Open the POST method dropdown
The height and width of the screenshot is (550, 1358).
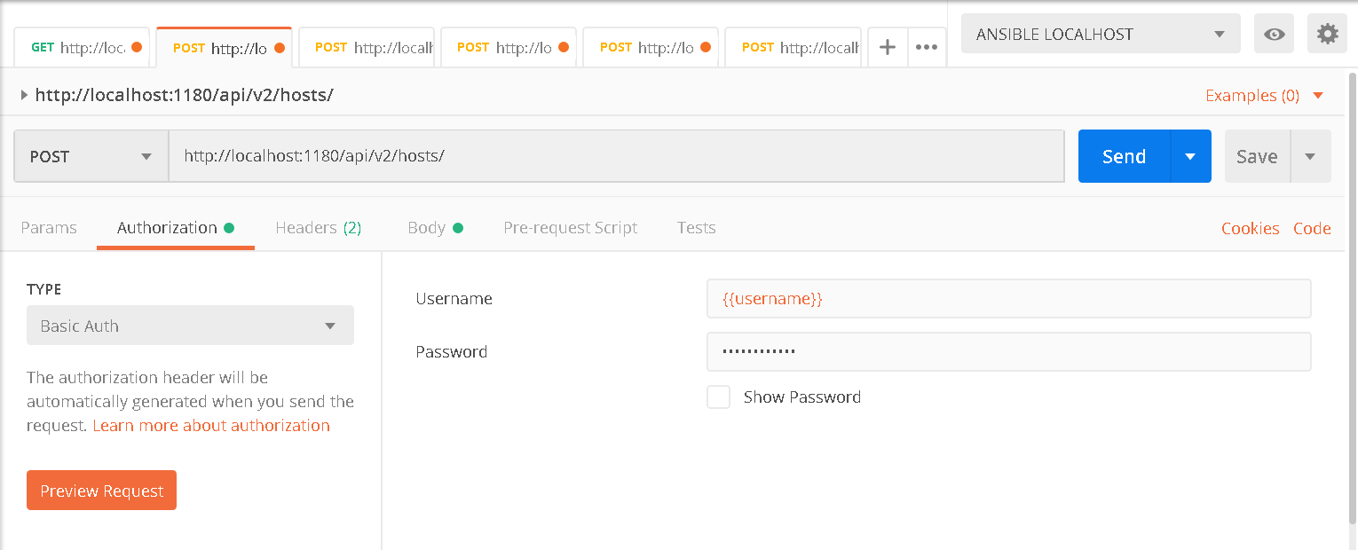pos(91,156)
